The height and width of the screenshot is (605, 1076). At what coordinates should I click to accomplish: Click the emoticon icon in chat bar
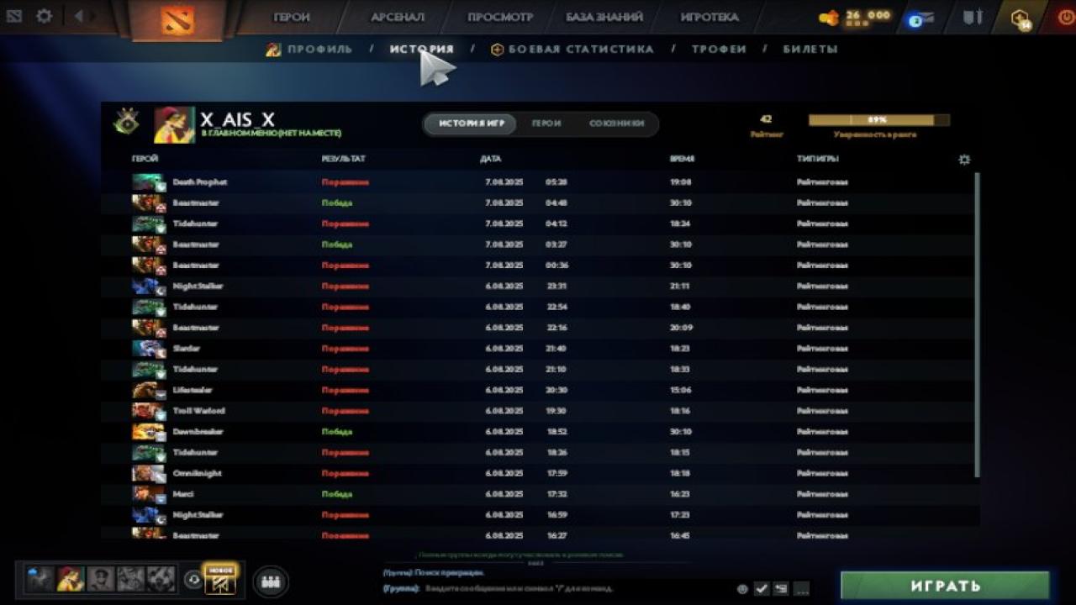pyautogui.click(x=742, y=589)
